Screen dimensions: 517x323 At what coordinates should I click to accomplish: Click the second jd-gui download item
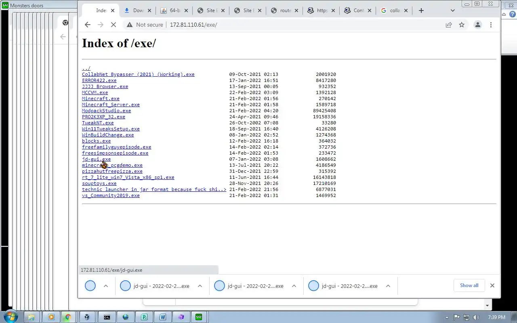[x=162, y=286]
